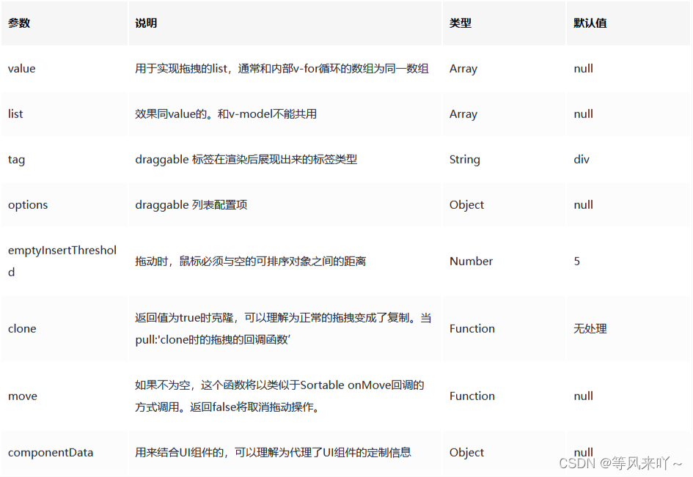Click description 效果同value的
Image resolution: width=693 pixels, height=477 pixels.
(226, 114)
